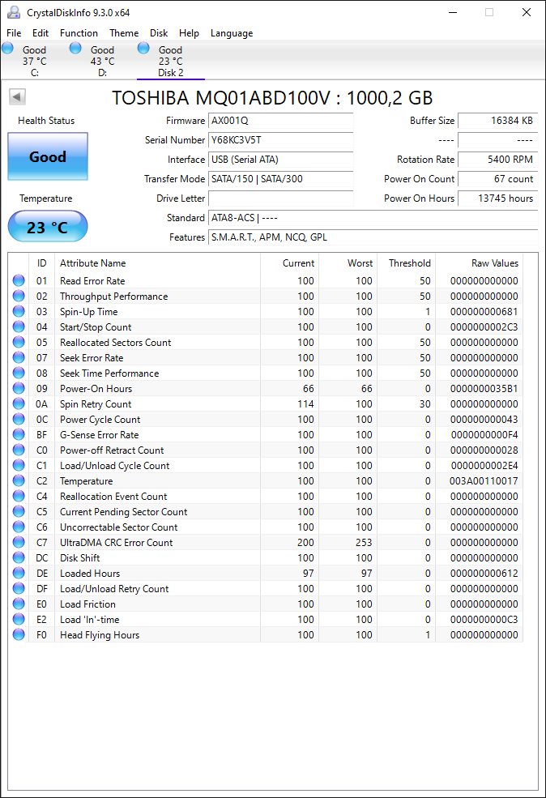Click the Buffer Size value 16384 KB

[497, 121]
